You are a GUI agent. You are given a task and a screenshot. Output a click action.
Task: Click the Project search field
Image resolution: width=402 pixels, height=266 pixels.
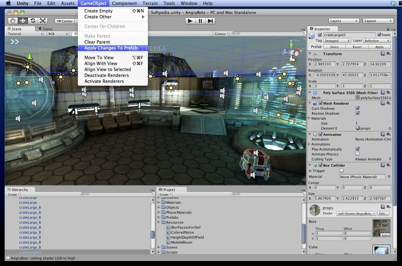[x=268, y=194]
